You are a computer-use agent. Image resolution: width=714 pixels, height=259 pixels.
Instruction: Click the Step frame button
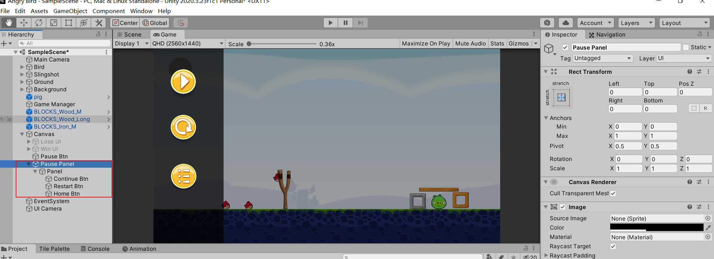click(360, 23)
